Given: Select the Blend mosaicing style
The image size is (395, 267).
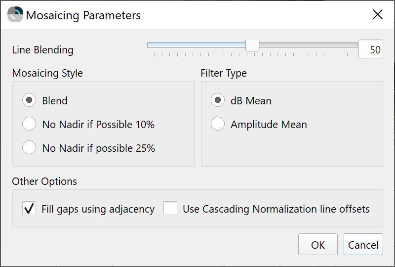Looking at the screenshot, I should coord(29,100).
